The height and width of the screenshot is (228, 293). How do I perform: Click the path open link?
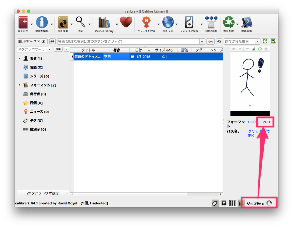259,133
